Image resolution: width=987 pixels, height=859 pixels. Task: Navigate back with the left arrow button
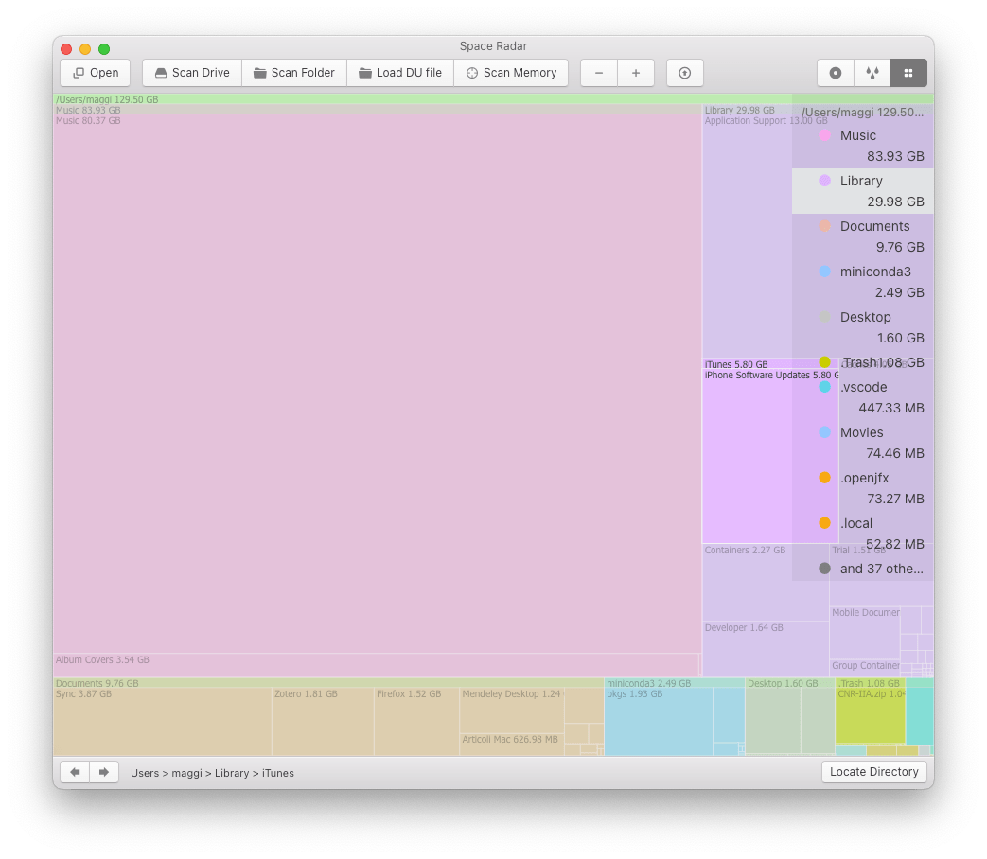(x=75, y=772)
